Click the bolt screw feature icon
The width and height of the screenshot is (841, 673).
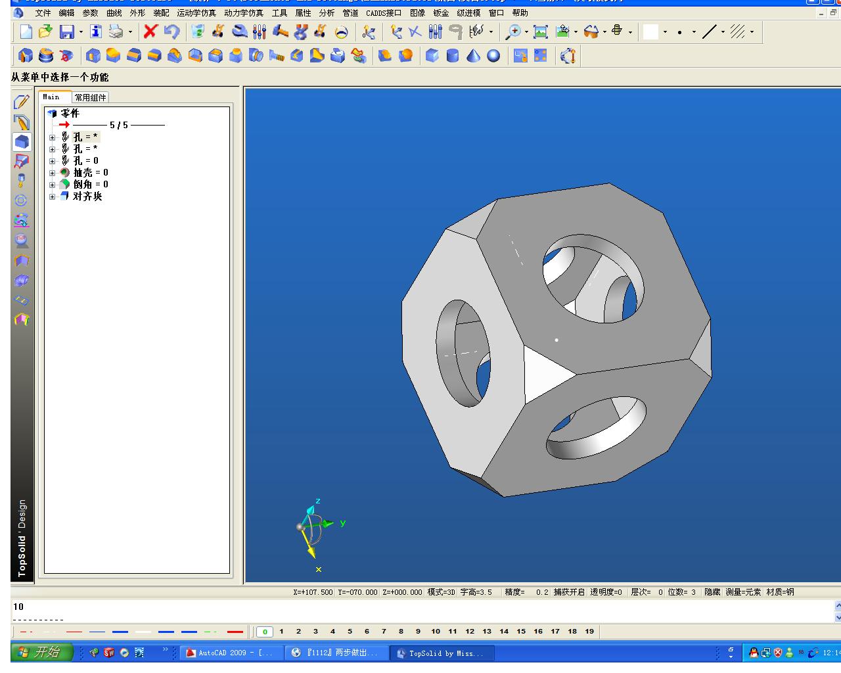(x=277, y=56)
